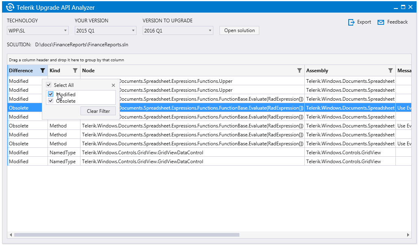Click the Telerik logo in title bar
Viewport: 419px width, 246px height.
(x=10, y=7)
